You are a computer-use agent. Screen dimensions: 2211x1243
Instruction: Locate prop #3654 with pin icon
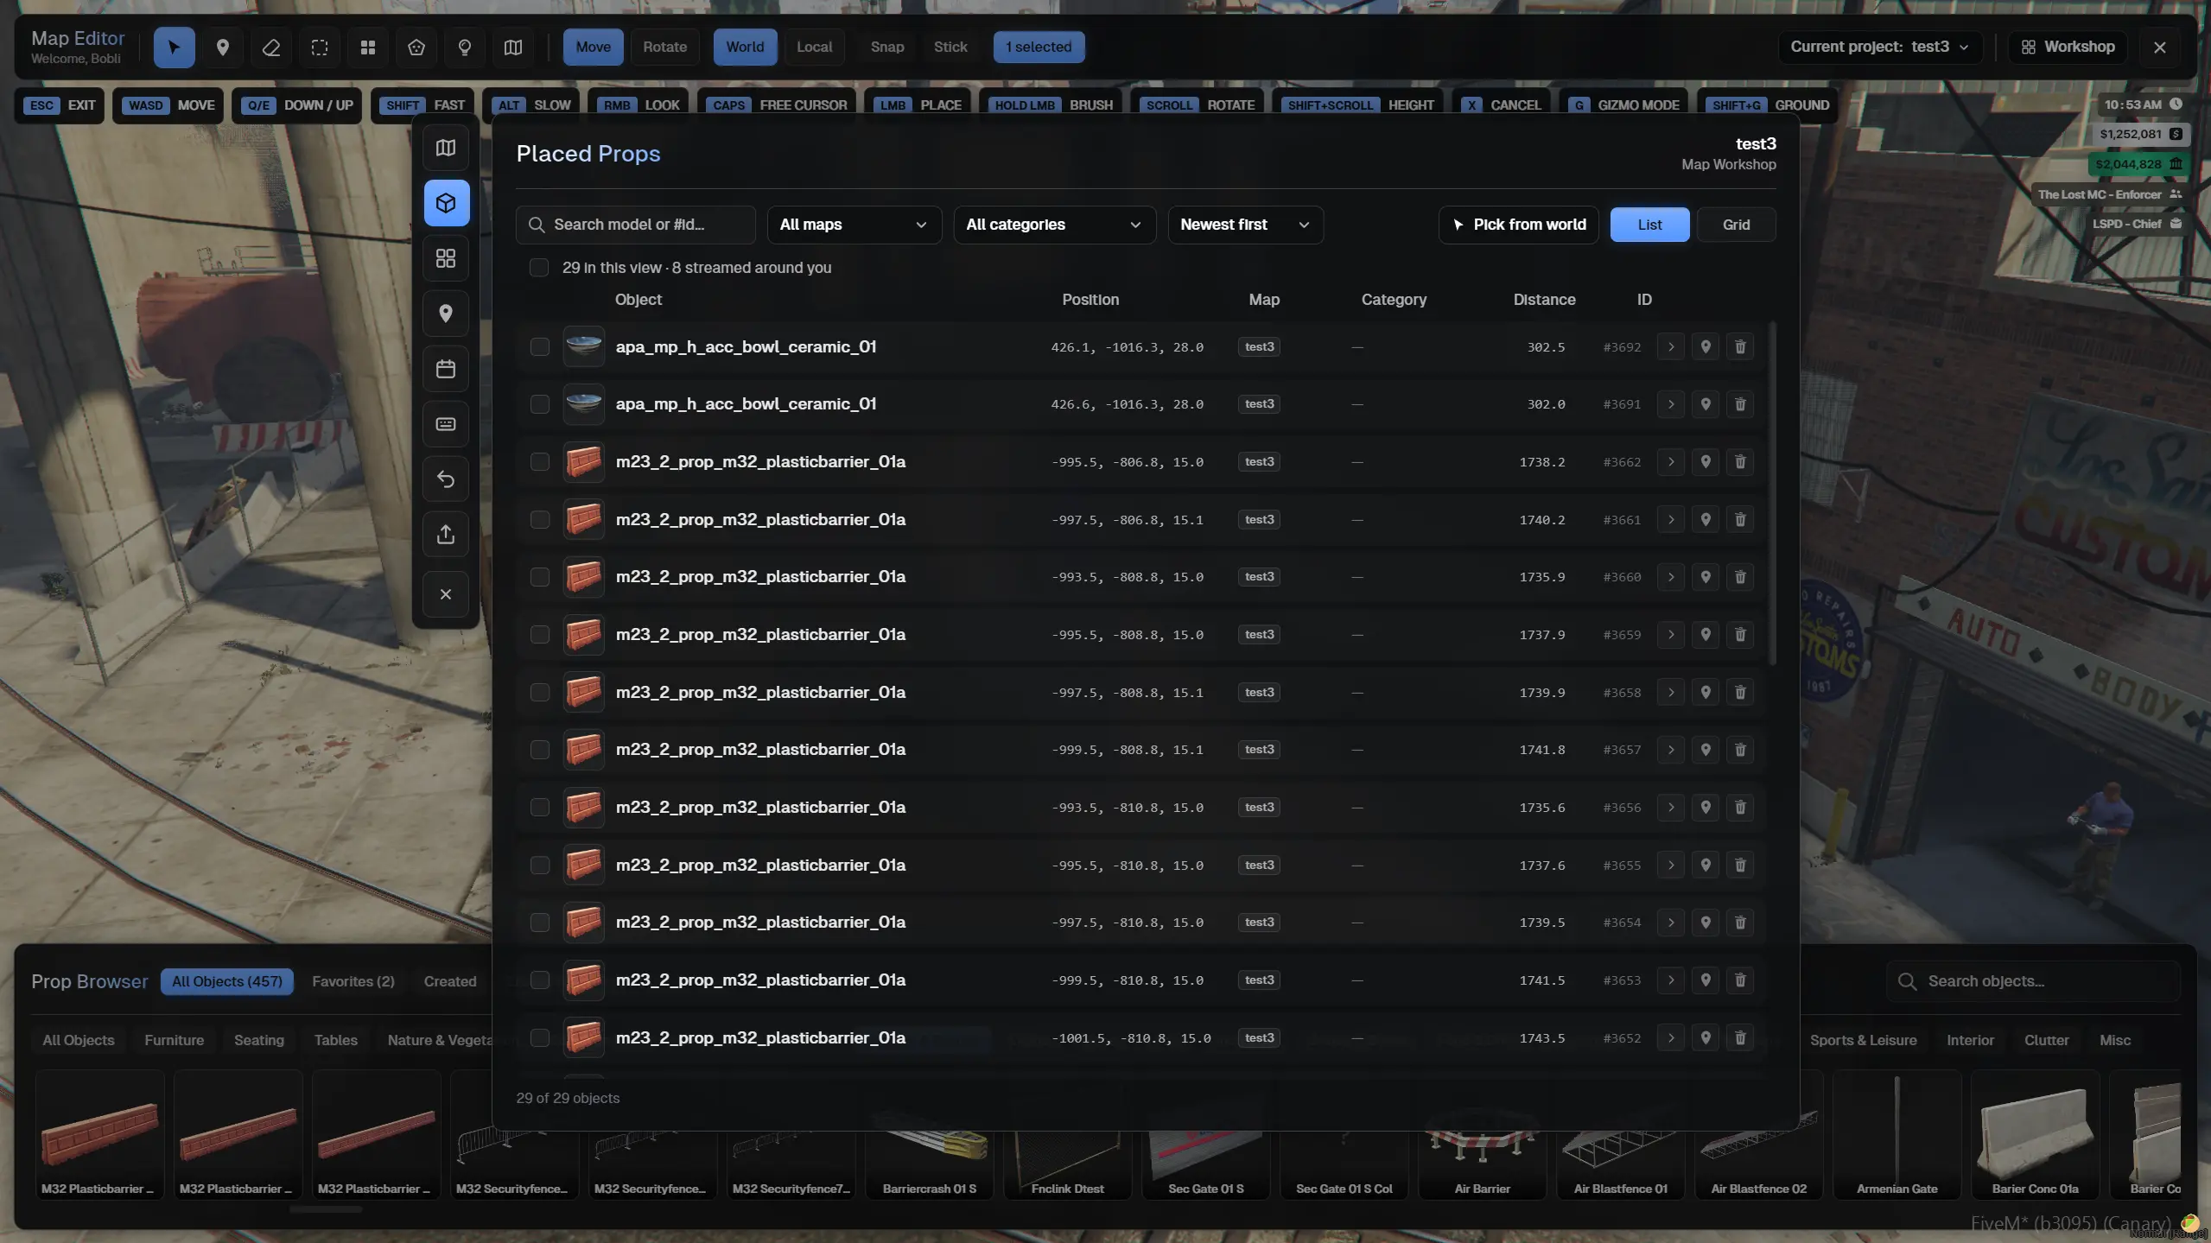(x=1706, y=923)
